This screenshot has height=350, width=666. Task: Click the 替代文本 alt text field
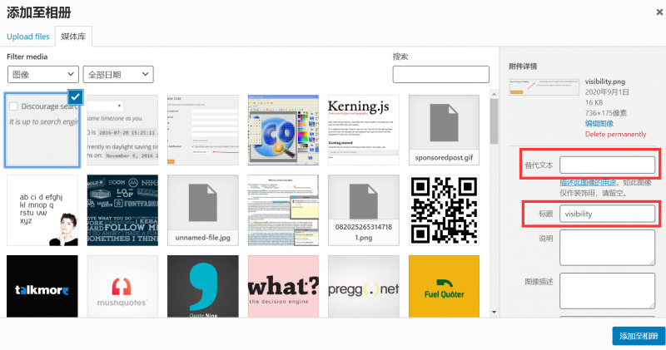point(608,165)
